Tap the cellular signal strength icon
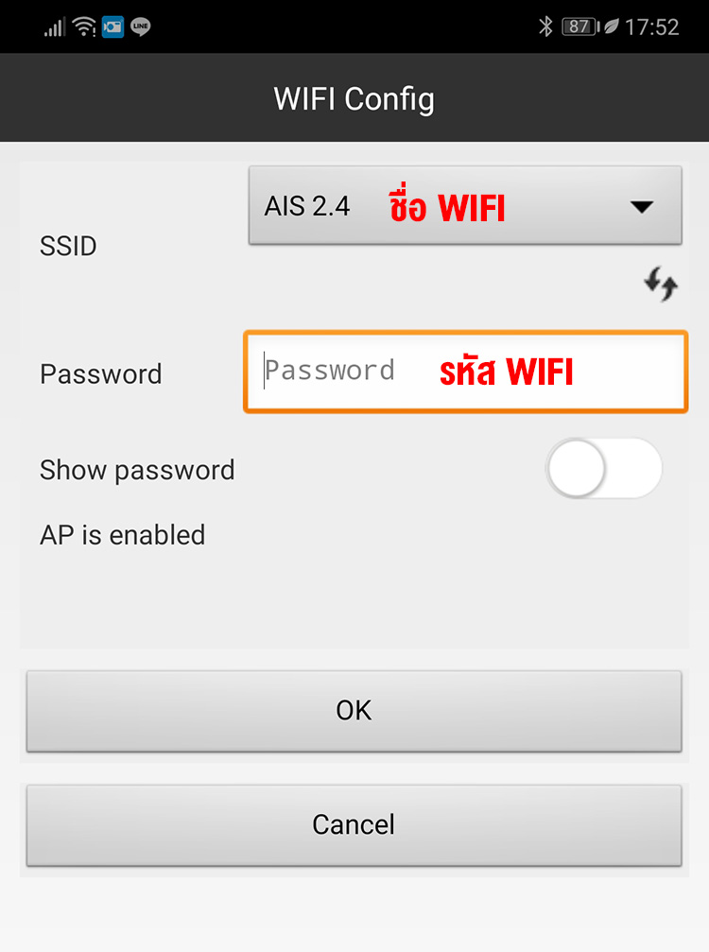The width and height of the screenshot is (709, 952). 55,27
